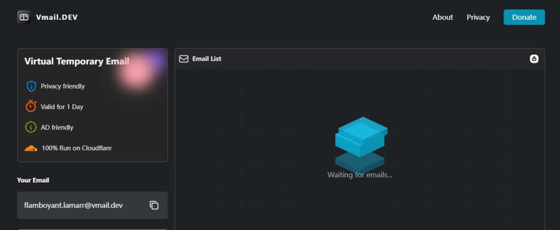Click the Email List header label
Viewport: 560px width, 230px height.
pos(207,59)
